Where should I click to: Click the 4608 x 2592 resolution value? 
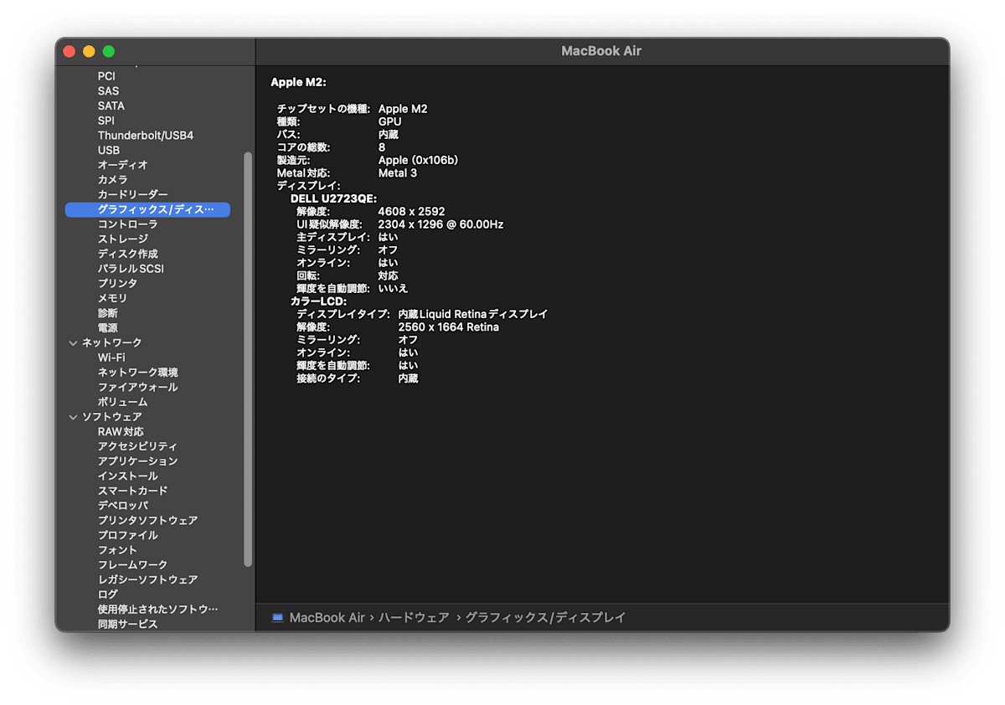point(411,212)
